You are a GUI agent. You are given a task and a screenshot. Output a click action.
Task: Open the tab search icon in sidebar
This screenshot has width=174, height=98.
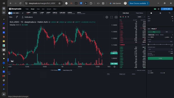point(4,13)
